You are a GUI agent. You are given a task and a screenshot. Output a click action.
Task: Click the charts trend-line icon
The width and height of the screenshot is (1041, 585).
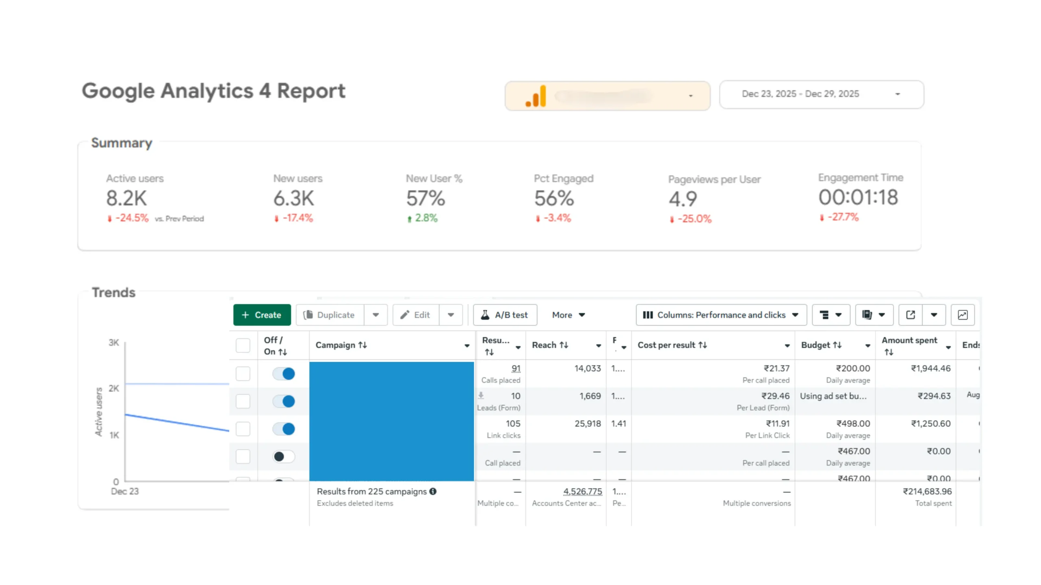pyautogui.click(x=963, y=315)
